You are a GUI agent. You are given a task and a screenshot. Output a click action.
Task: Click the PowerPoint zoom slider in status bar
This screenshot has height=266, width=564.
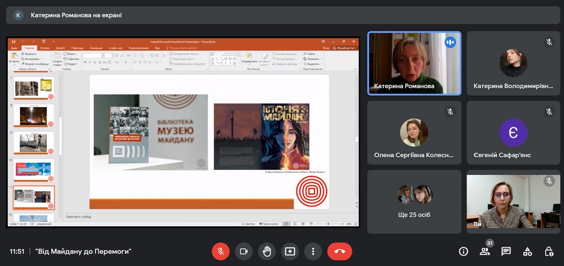329,224
